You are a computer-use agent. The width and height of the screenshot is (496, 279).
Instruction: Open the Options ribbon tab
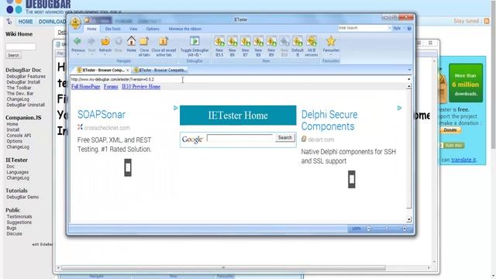point(153,29)
